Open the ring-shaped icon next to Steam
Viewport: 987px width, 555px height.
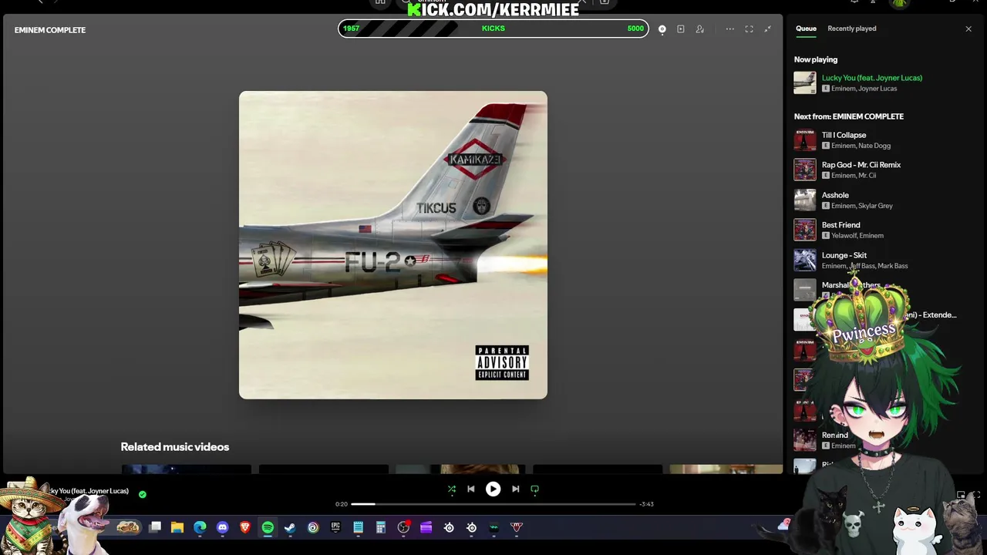313,527
